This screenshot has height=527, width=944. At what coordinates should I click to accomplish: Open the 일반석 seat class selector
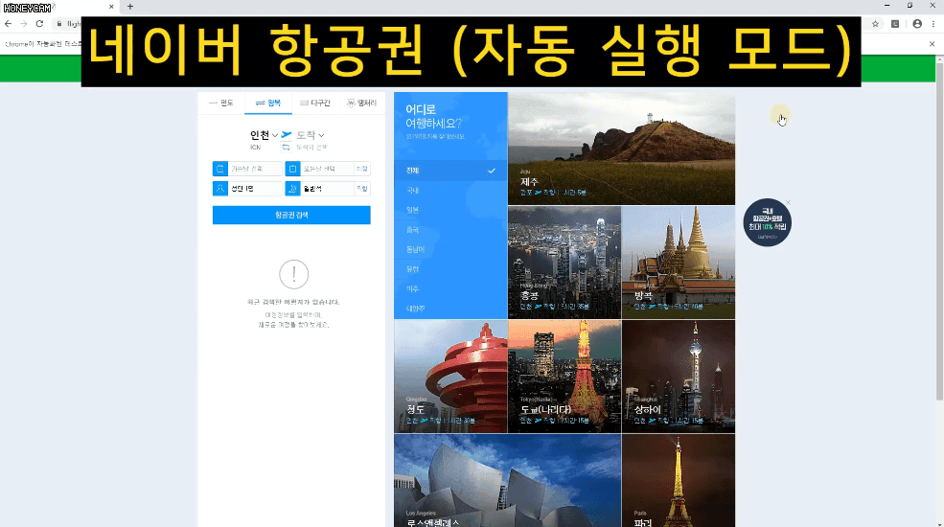coord(327,189)
